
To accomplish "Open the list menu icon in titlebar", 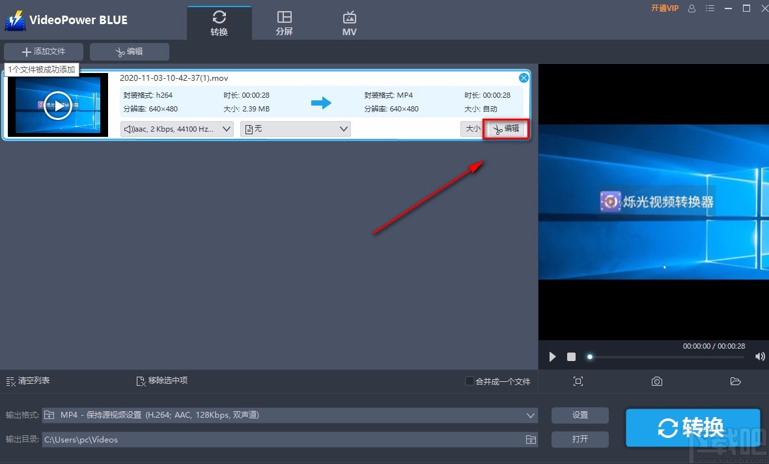I will click(x=710, y=8).
